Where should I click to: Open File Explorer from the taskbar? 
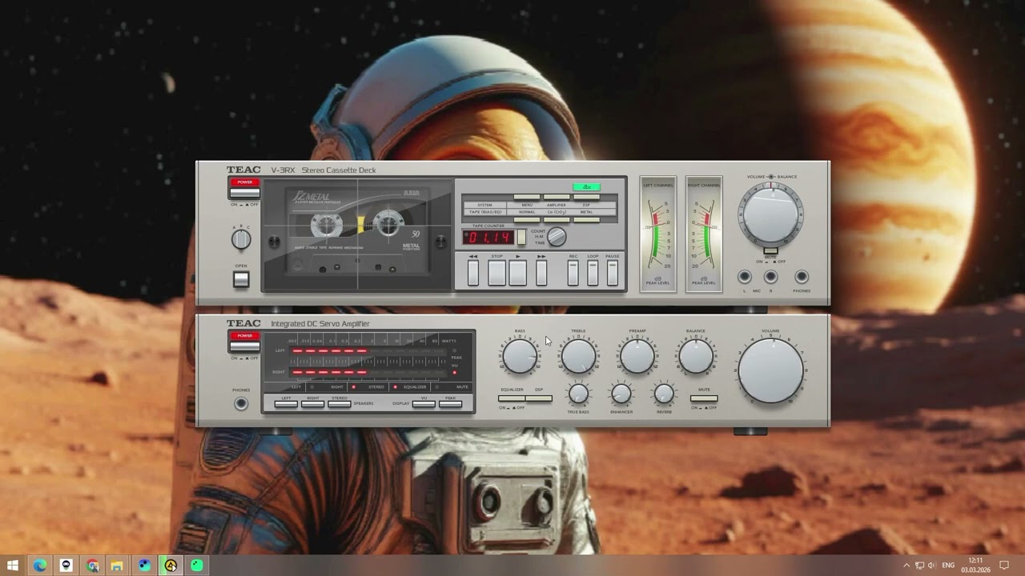(118, 566)
